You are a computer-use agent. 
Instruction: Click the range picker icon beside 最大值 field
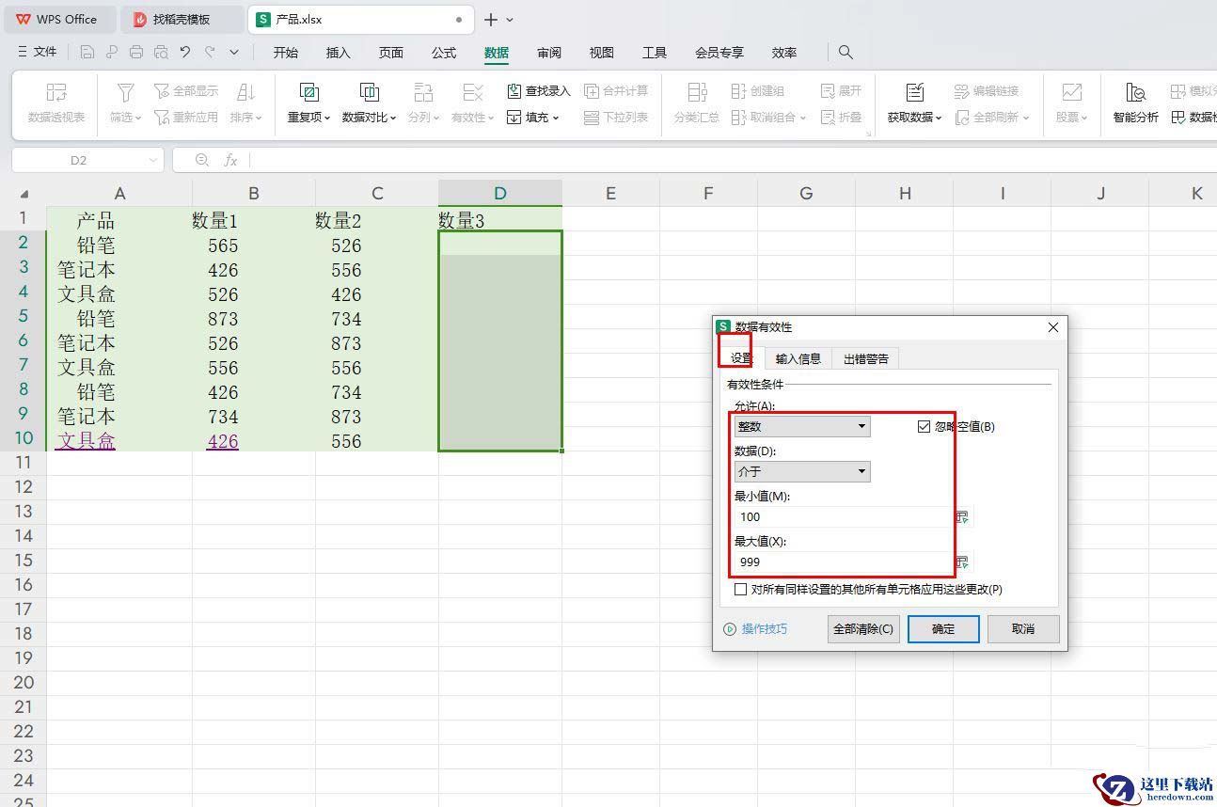coord(962,562)
